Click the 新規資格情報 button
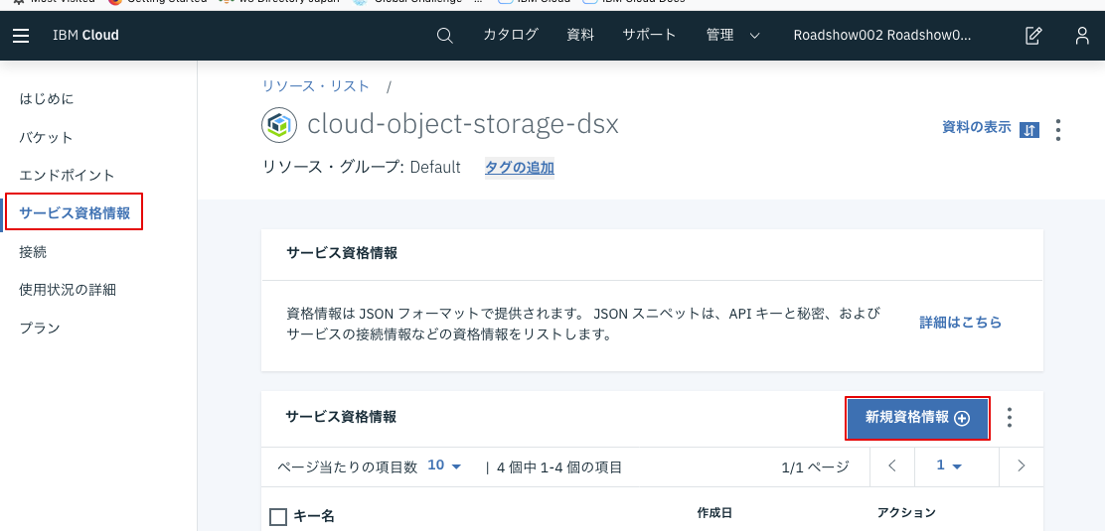The height and width of the screenshot is (531, 1105). coord(917,418)
